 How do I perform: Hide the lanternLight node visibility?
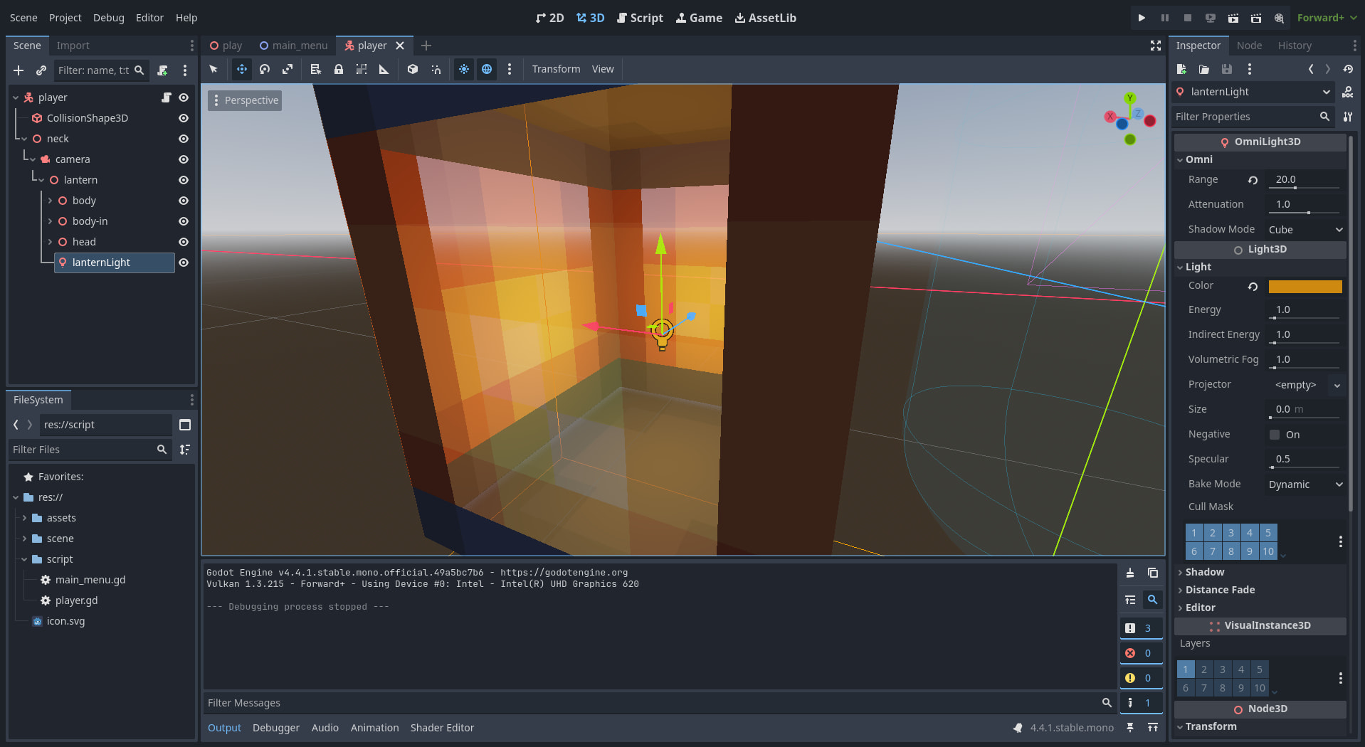click(184, 263)
